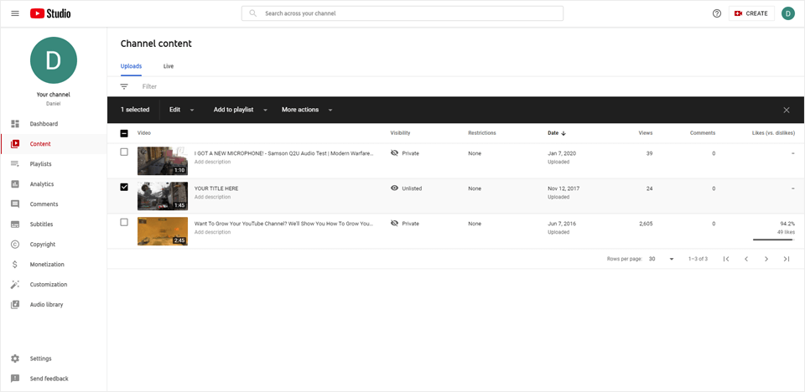
Task: Click the likes ratio bar
Action: (773, 240)
